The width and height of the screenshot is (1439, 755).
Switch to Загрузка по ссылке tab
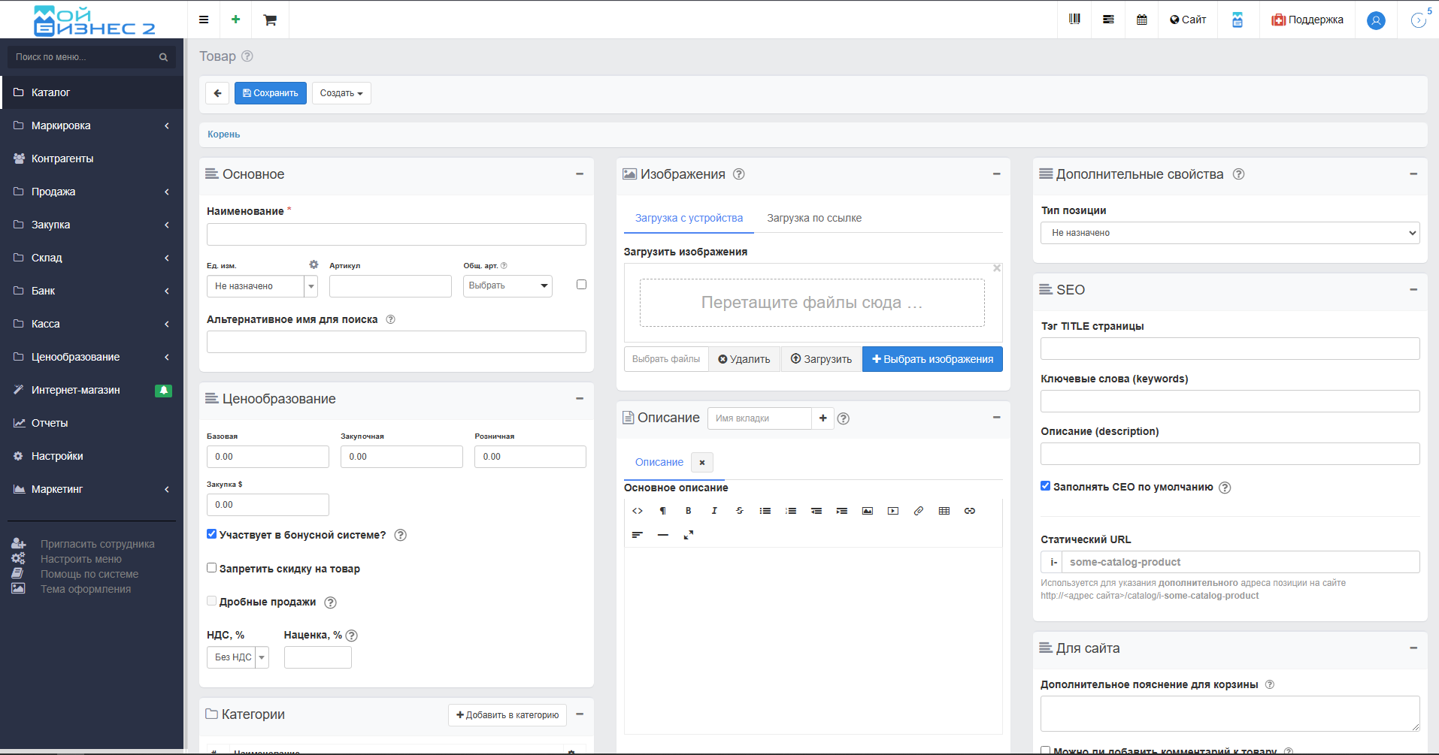(x=814, y=218)
